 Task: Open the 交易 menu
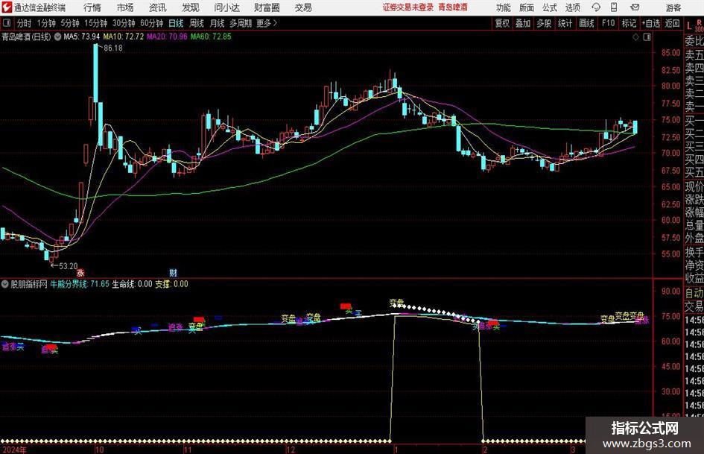tap(303, 7)
